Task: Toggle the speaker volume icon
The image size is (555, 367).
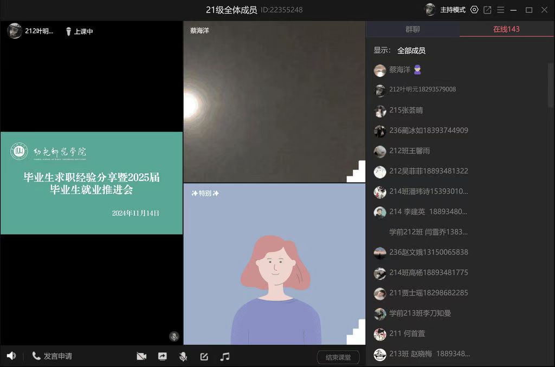Action: pyautogui.click(x=11, y=356)
